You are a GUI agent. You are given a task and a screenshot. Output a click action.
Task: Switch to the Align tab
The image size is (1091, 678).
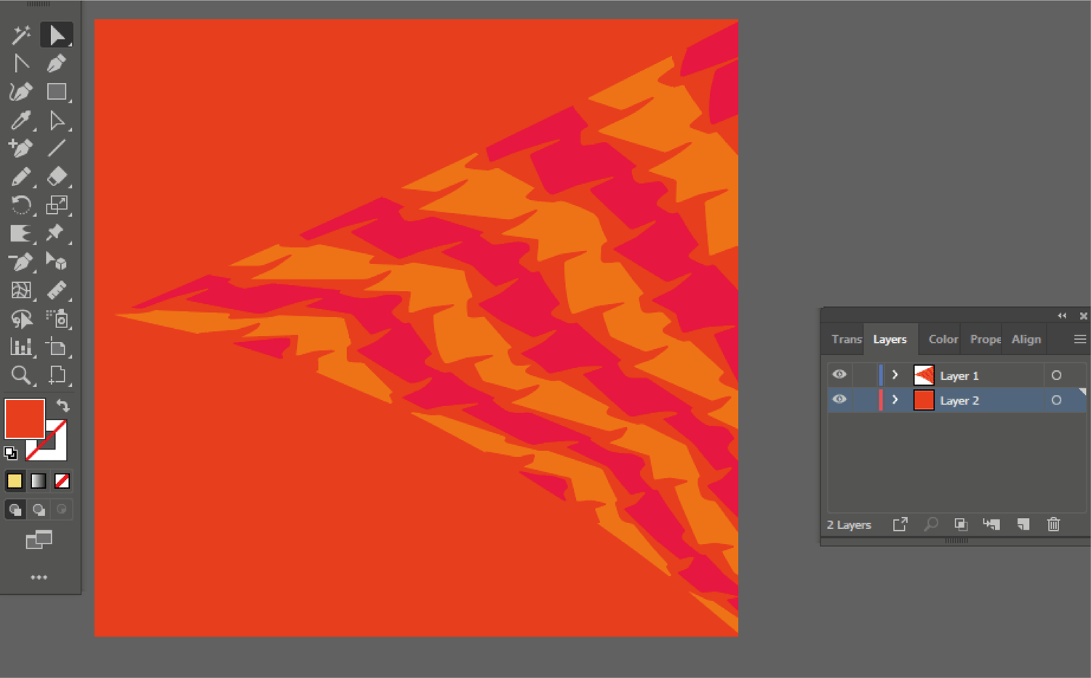coord(1026,339)
